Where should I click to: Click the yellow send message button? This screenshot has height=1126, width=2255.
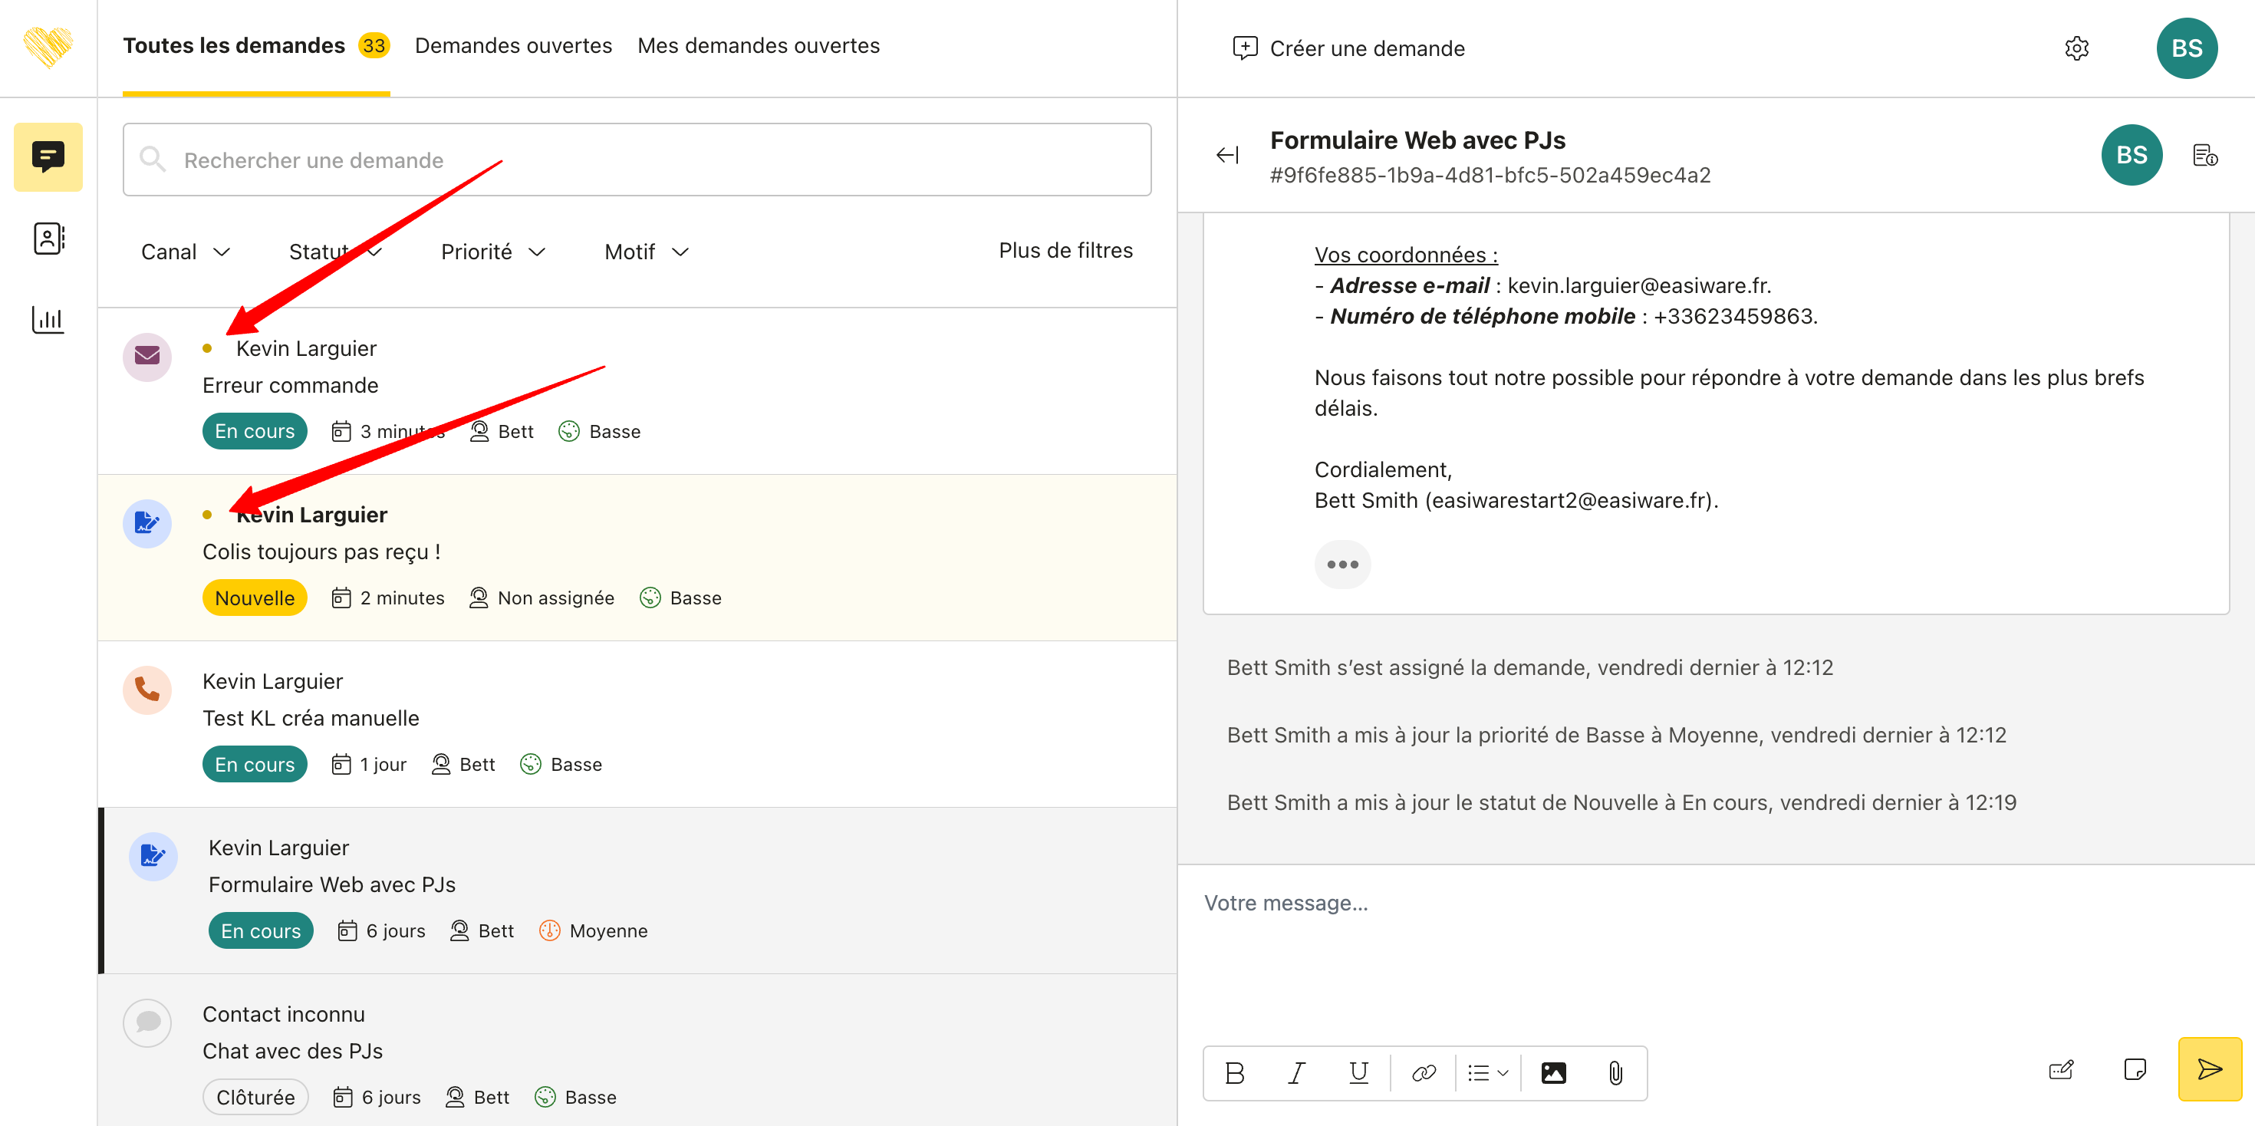pos(2209,1069)
